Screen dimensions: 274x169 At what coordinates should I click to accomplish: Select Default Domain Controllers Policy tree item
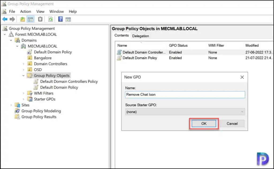(x=69, y=82)
